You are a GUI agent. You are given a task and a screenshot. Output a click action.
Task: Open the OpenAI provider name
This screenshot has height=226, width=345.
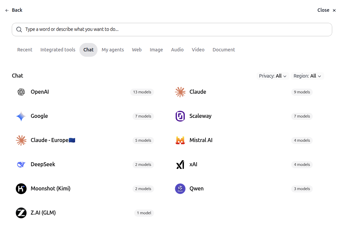pyautogui.click(x=40, y=92)
